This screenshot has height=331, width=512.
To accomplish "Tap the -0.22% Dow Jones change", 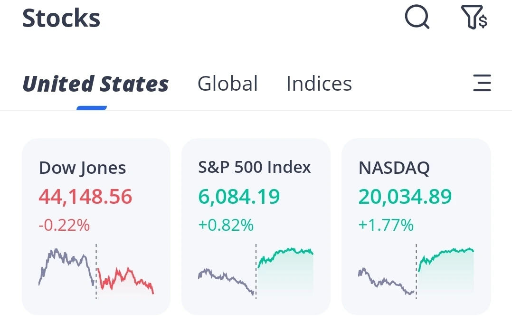I will (x=64, y=225).
